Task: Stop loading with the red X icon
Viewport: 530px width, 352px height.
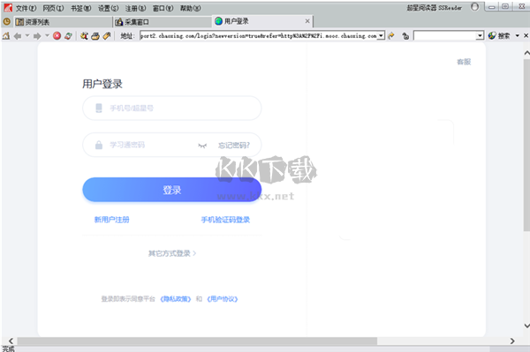Action: tap(57, 36)
